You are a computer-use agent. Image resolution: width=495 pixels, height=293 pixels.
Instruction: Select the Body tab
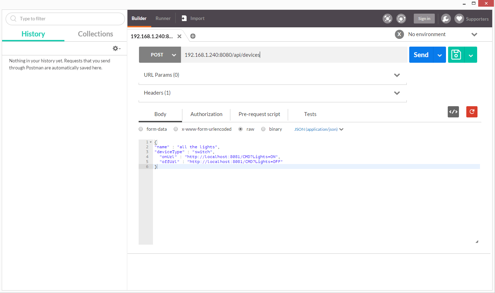pos(160,114)
